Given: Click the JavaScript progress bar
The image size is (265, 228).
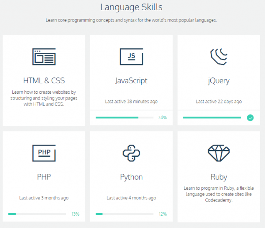Looking at the screenshot, I should pos(125,118).
